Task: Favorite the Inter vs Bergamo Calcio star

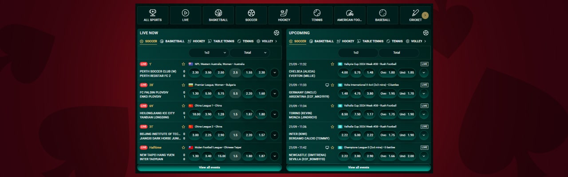Action: click(332, 127)
